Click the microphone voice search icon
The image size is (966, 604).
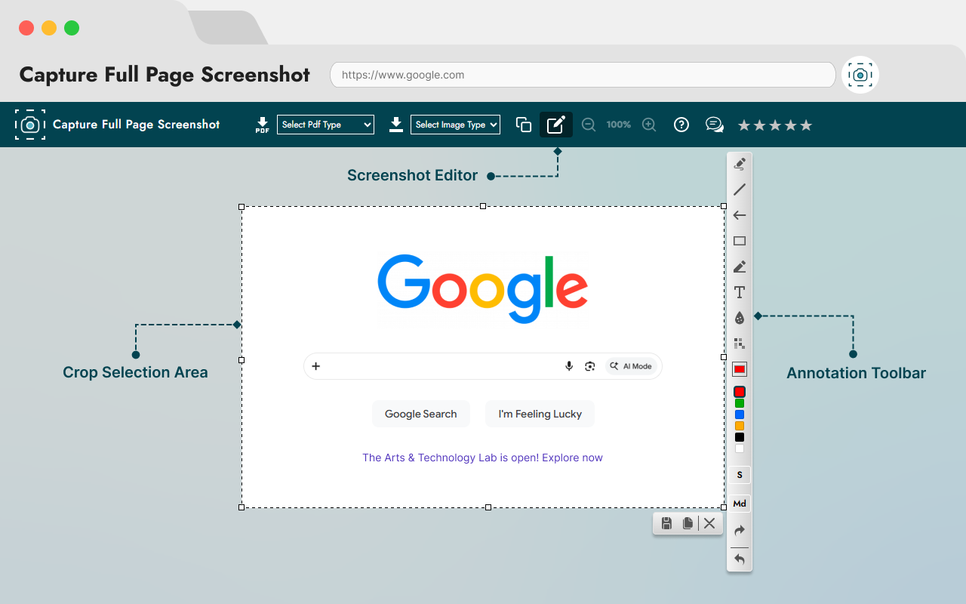[569, 366]
